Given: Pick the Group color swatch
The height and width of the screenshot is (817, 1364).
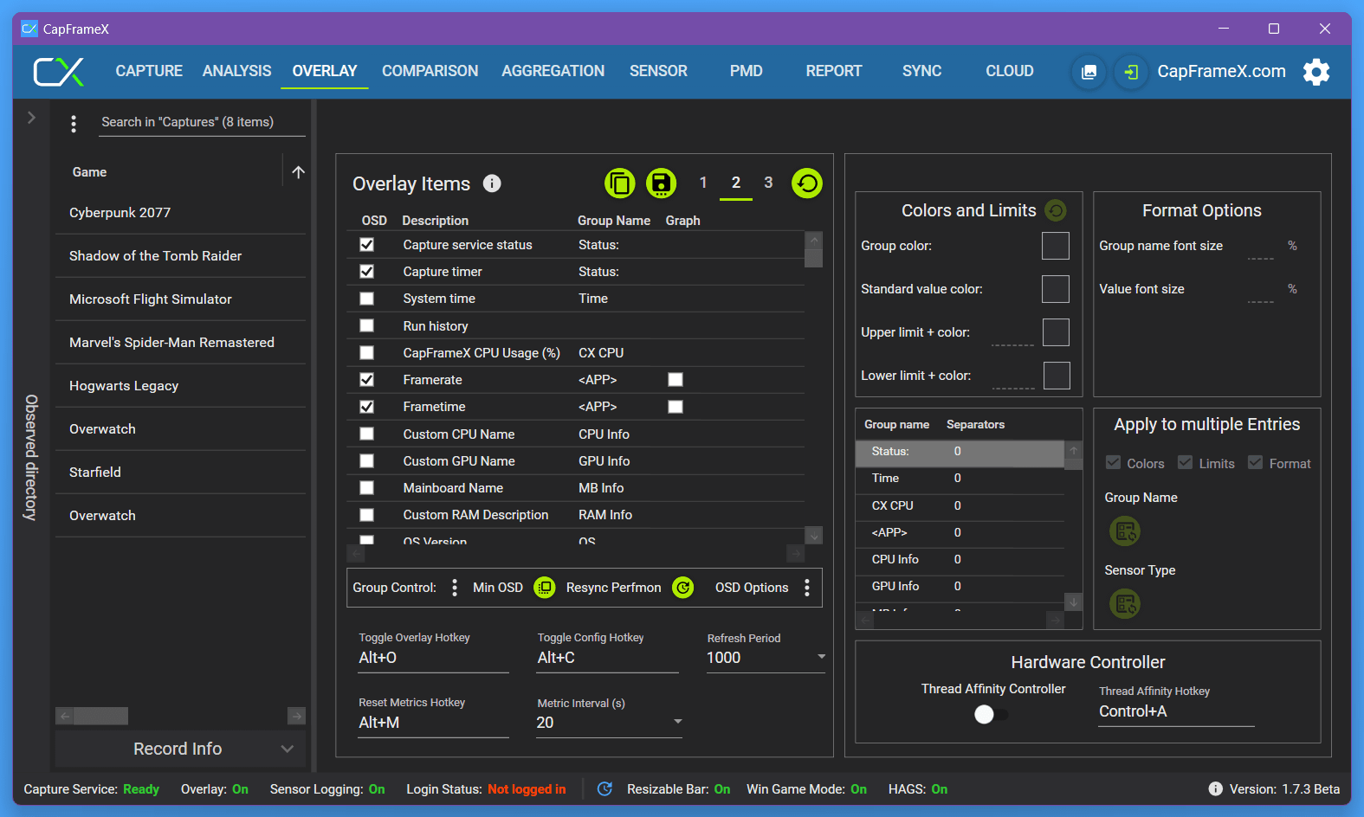Looking at the screenshot, I should pyautogui.click(x=1056, y=246).
